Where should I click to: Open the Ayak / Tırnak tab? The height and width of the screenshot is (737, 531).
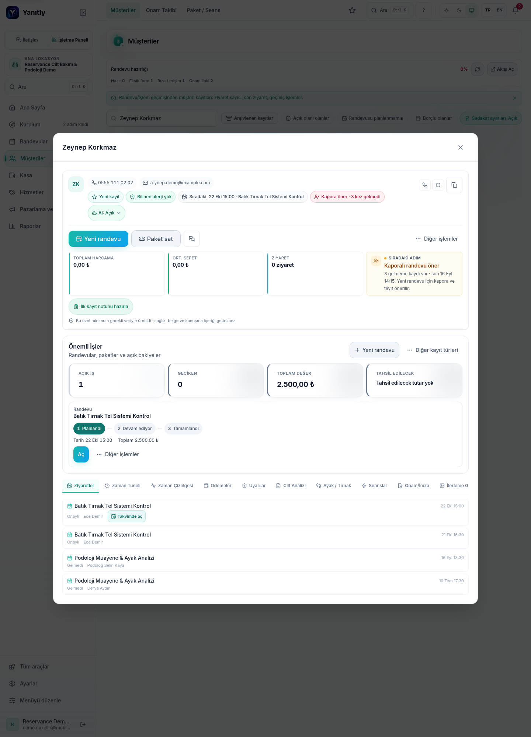[x=333, y=486]
